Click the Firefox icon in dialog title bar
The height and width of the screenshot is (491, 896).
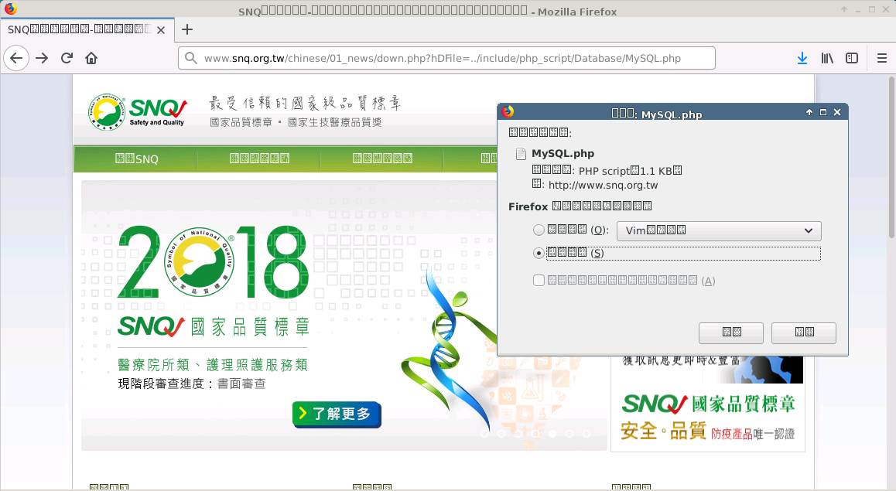[508, 112]
